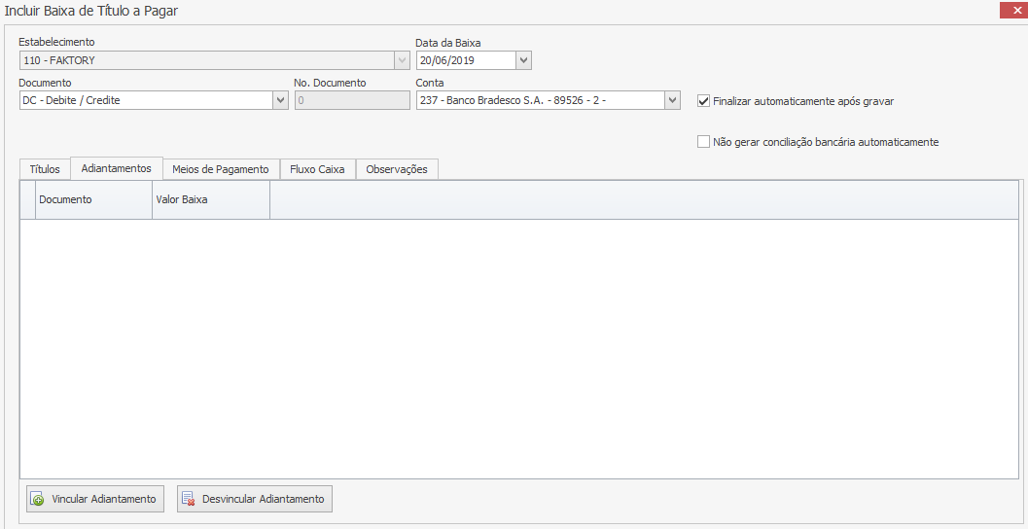Expand the Estabelecimento dropdown arrow
The image size is (1028, 529).
point(402,60)
